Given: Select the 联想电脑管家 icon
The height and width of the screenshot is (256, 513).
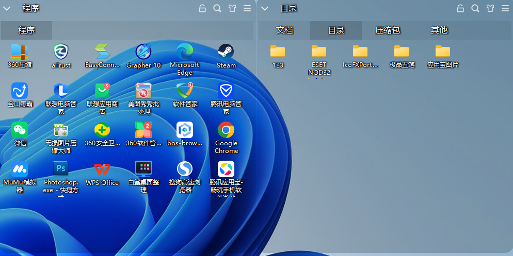Looking at the screenshot, I should [61, 91].
